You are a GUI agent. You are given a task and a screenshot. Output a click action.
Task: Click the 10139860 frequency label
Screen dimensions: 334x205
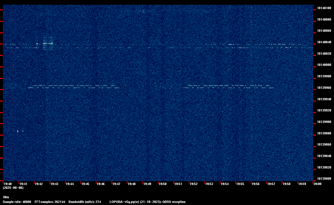324,144
